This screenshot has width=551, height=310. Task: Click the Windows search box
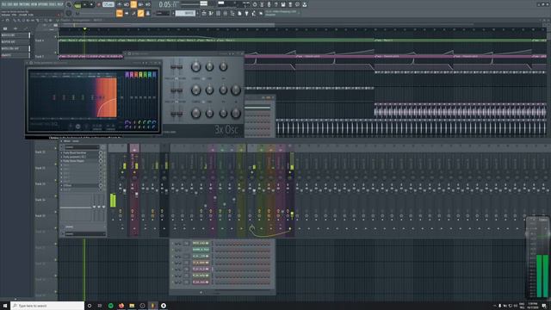coord(47,306)
